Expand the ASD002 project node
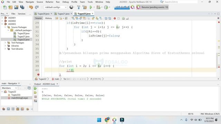Viewport: 221px width, 124px height. coord(2,21)
